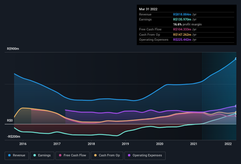This screenshot has width=241, height=164.
Task: Select the 2017 x-axis year label
Action: pyautogui.click(x=57, y=144)
